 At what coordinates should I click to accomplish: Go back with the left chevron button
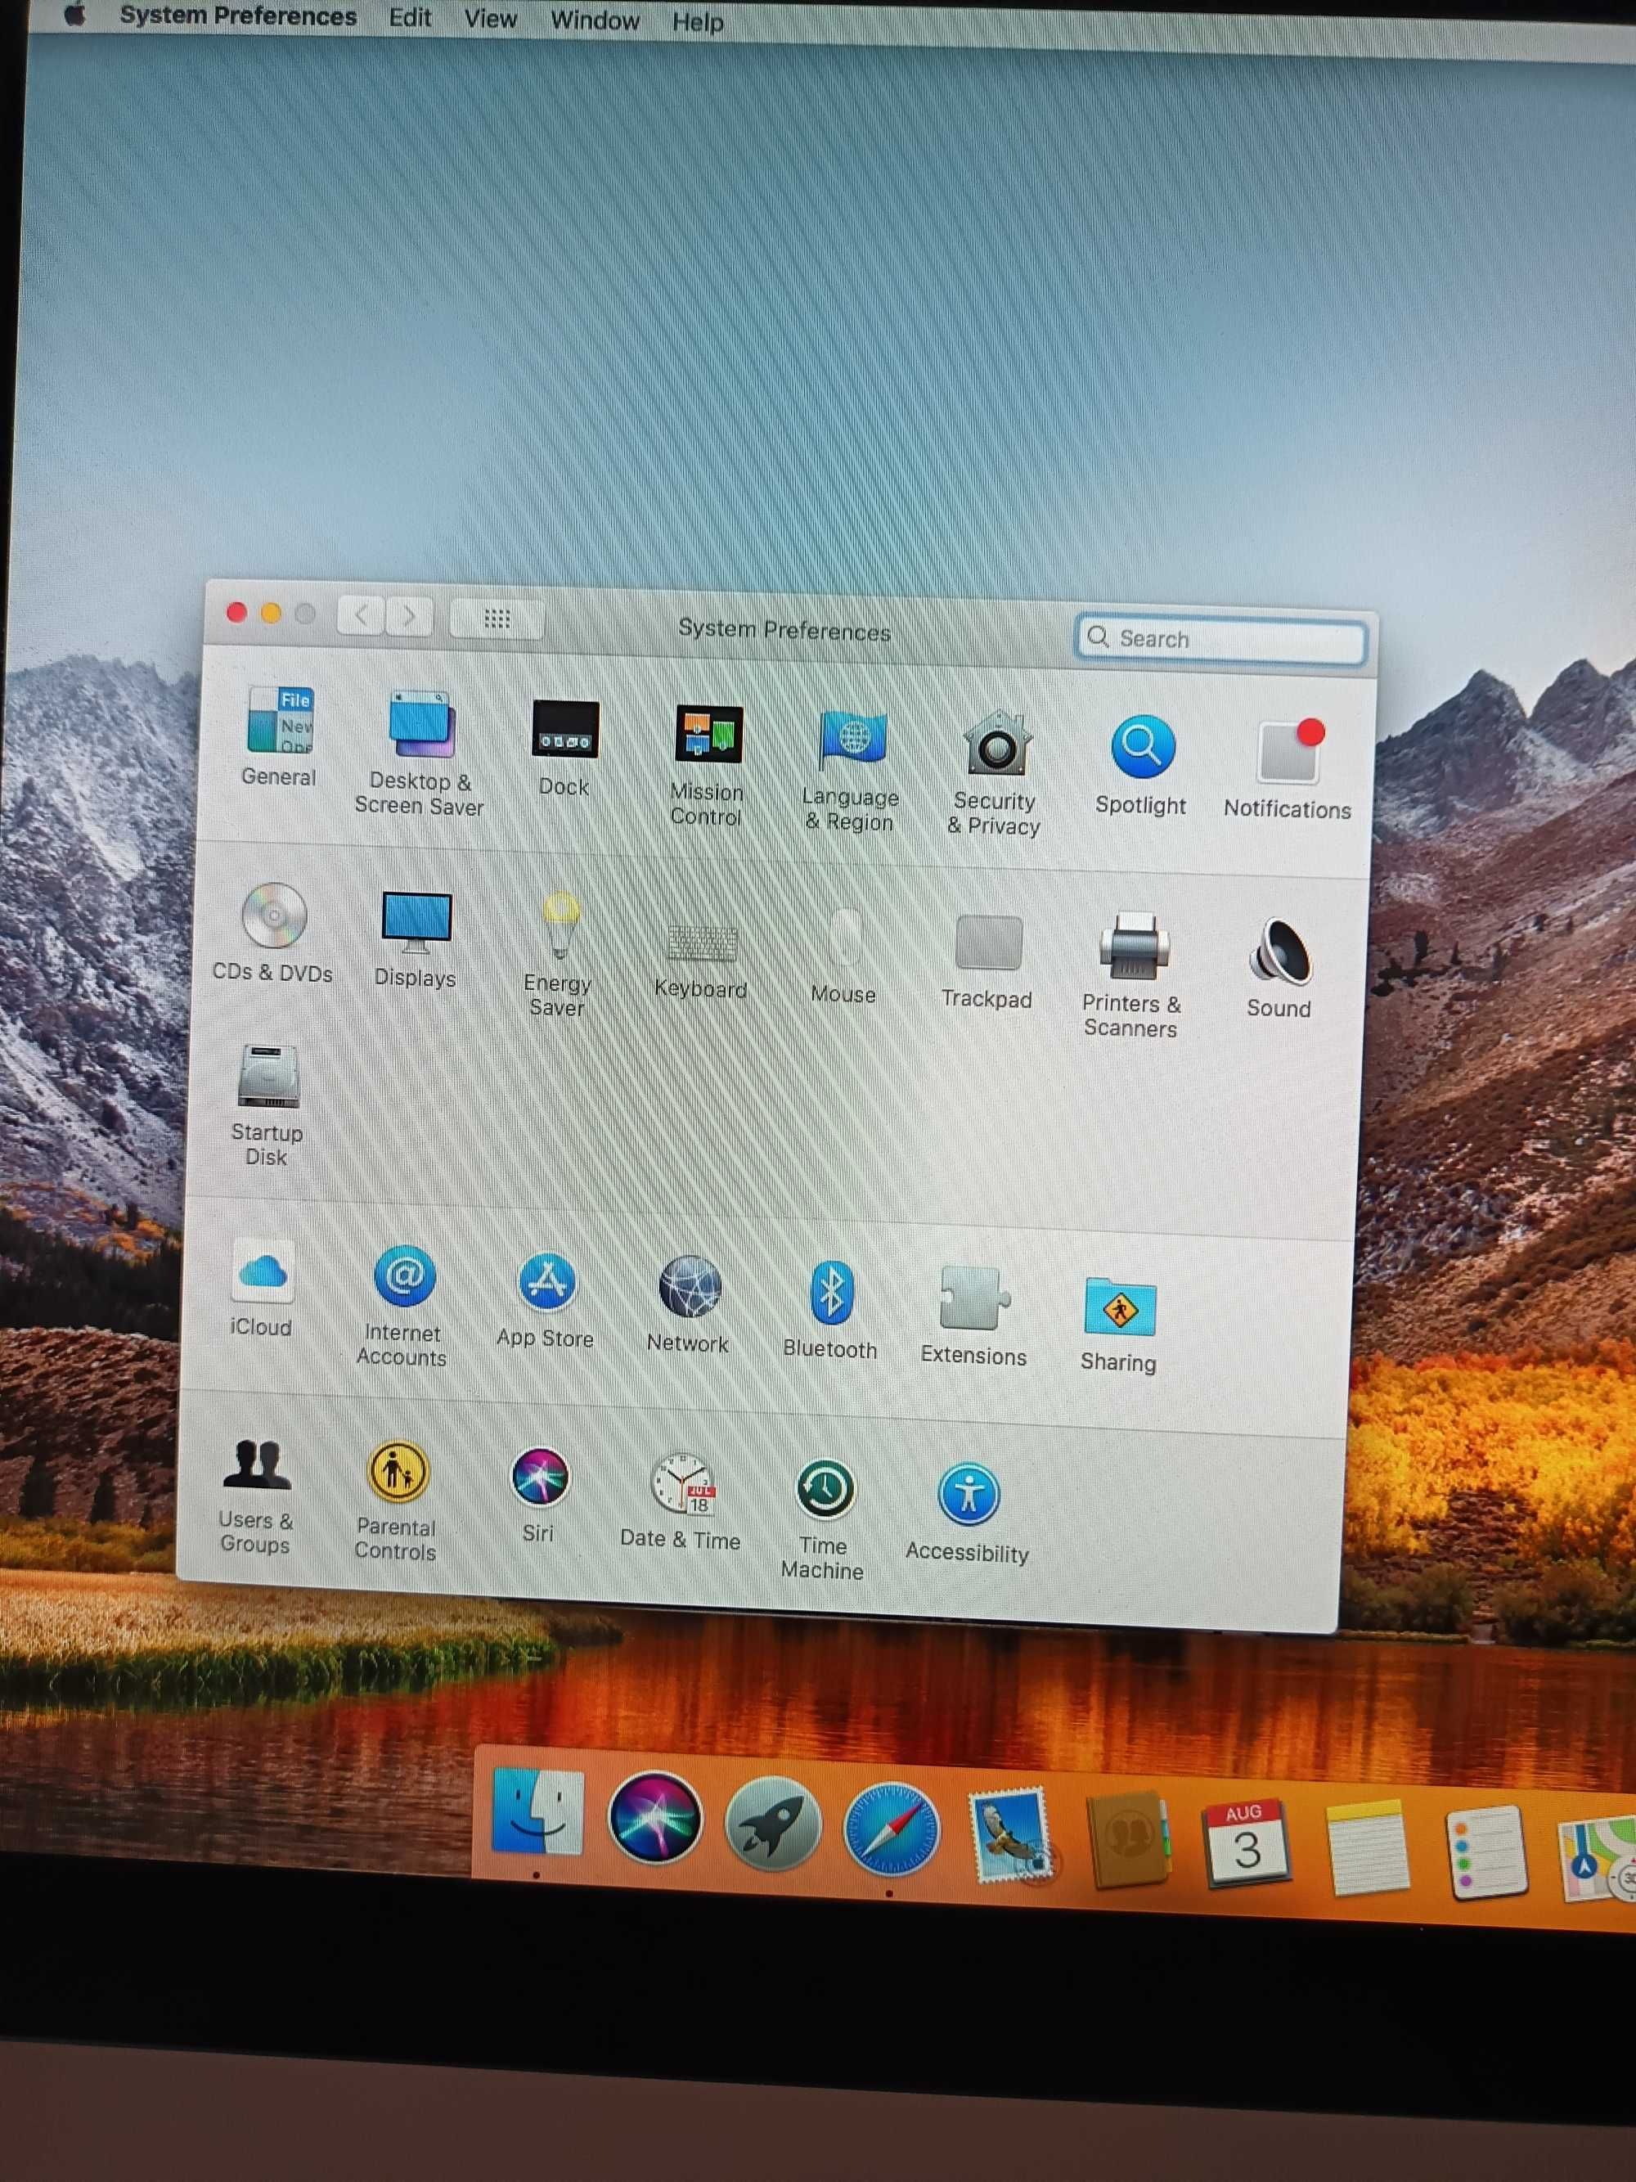361,615
